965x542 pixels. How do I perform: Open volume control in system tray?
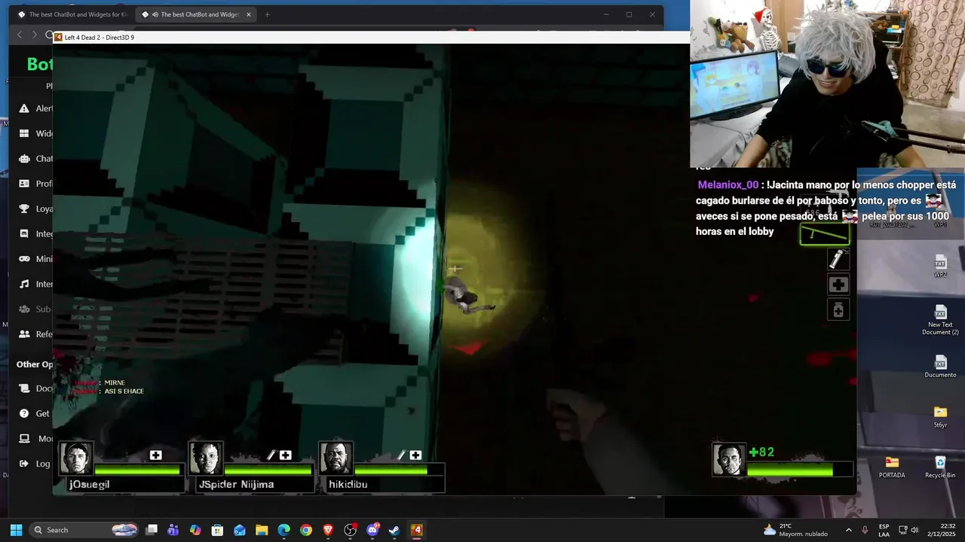coord(915,530)
